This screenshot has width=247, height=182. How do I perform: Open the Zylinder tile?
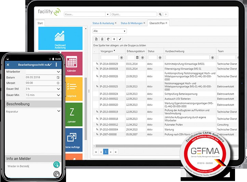click(74, 114)
